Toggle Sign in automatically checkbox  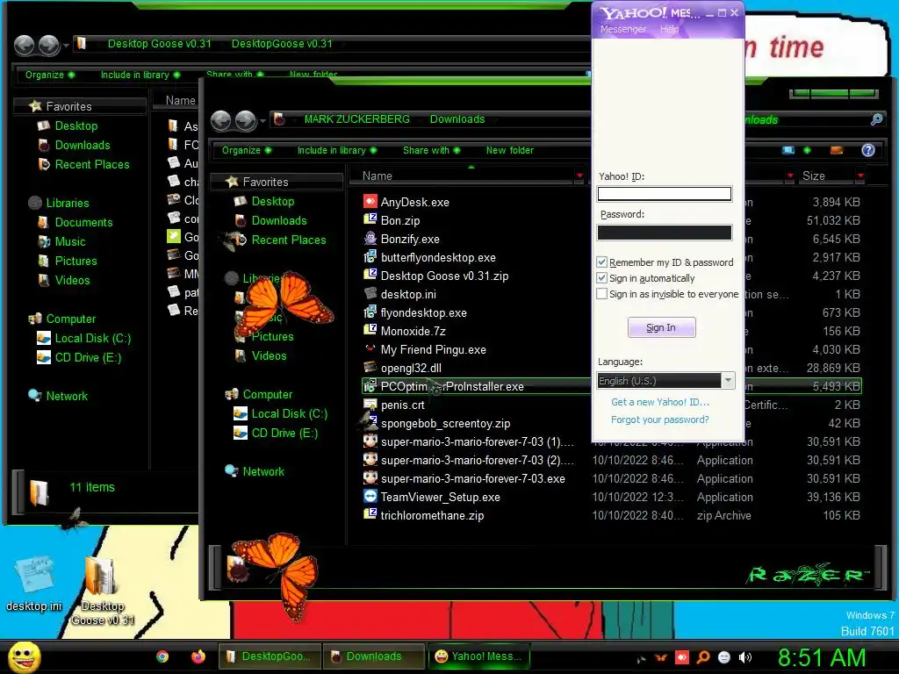601,278
